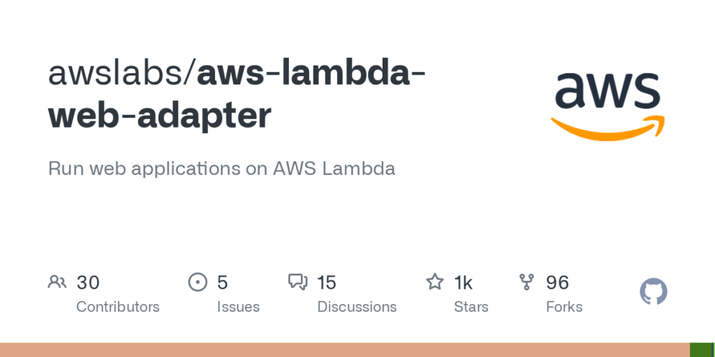
Task: Click the Stars star icon
Action: [435, 282]
